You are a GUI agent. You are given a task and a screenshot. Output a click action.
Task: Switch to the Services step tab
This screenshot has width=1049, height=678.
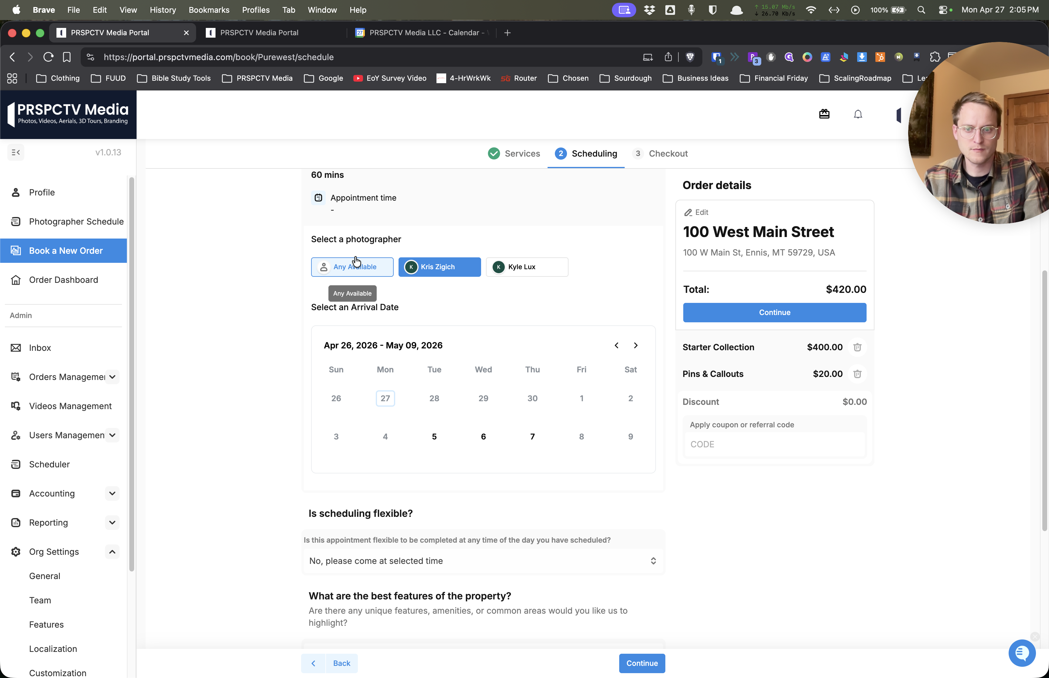pos(514,154)
